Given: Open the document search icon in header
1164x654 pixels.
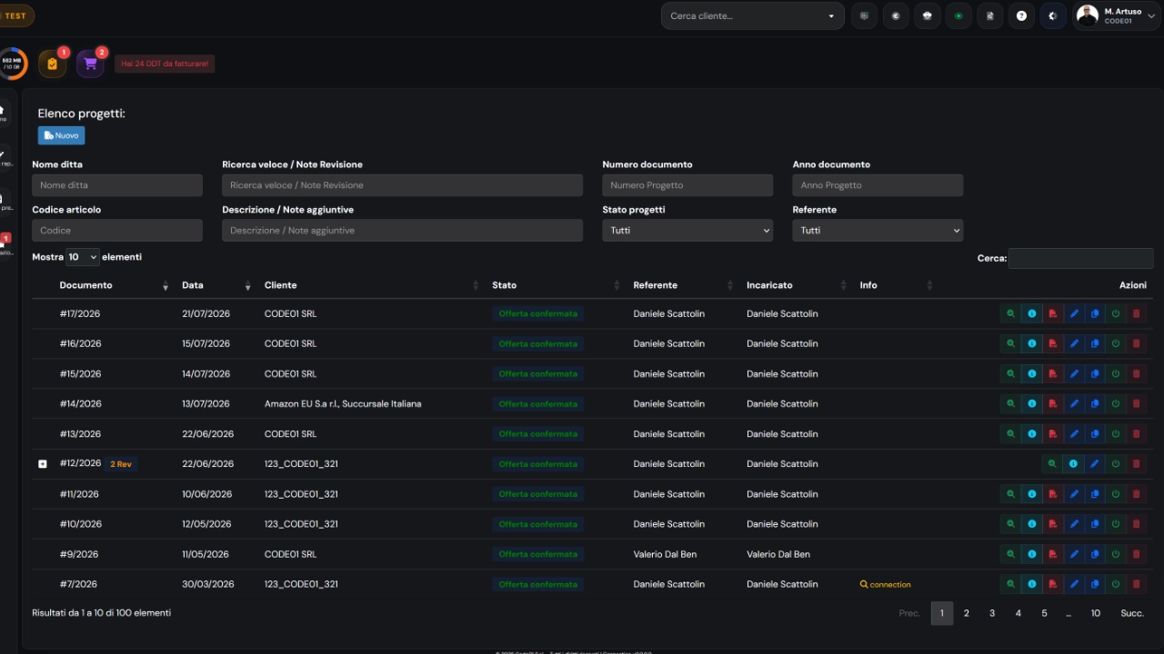Looking at the screenshot, I should tap(990, 15).
